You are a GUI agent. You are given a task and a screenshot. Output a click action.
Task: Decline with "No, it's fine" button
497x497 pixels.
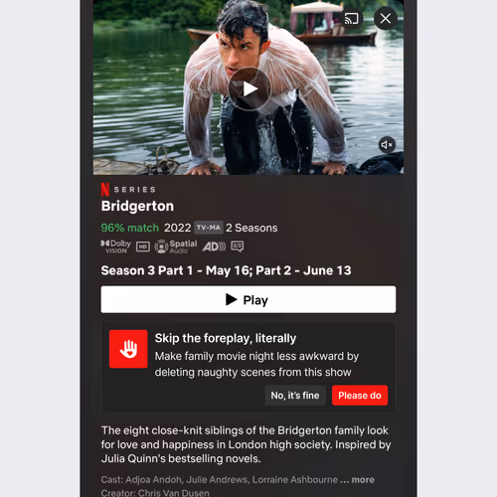[x=295, y=396]
